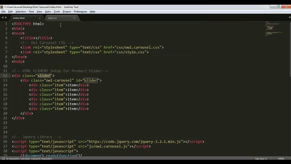The width and height of the screenshot is (291, 164).
Task: Click the css/style.css href value
Action: coord(130,52)
